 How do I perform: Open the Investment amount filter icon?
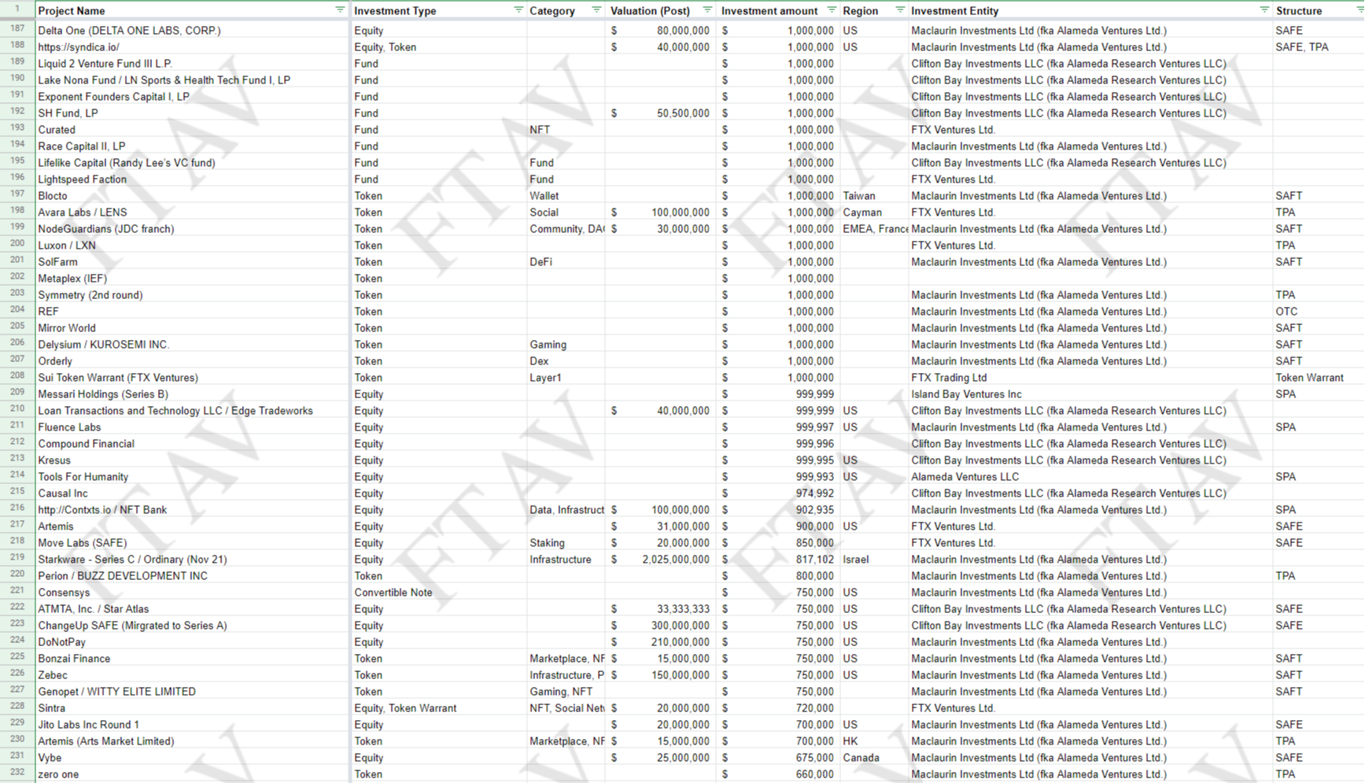click(x=832, y=10)
